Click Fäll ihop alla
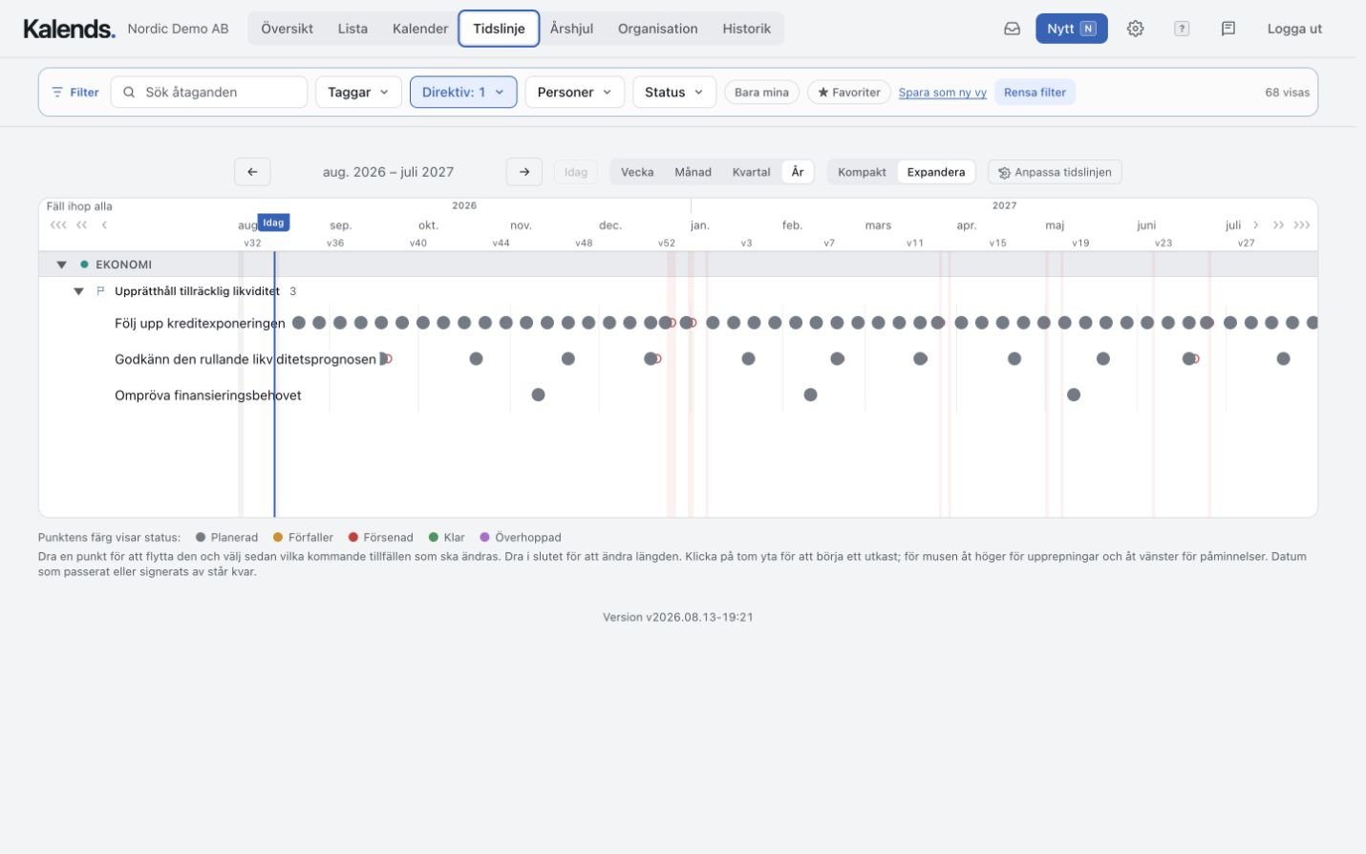Viewport: 1366px width, 854px height. (79, 206)
